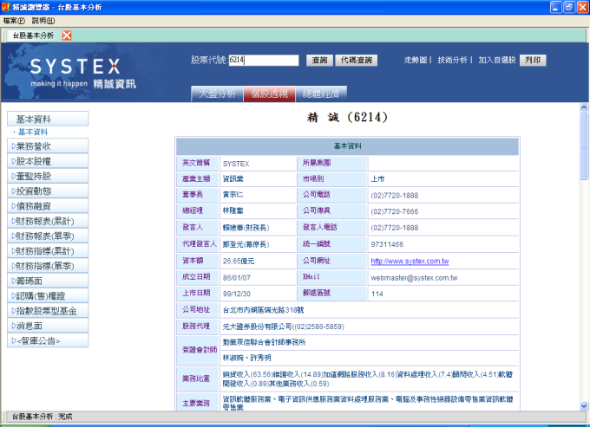Viewport: 590px width, 427px height.
Task: Switch to the 大盤分析 tab
Action: tap(217, 94)
